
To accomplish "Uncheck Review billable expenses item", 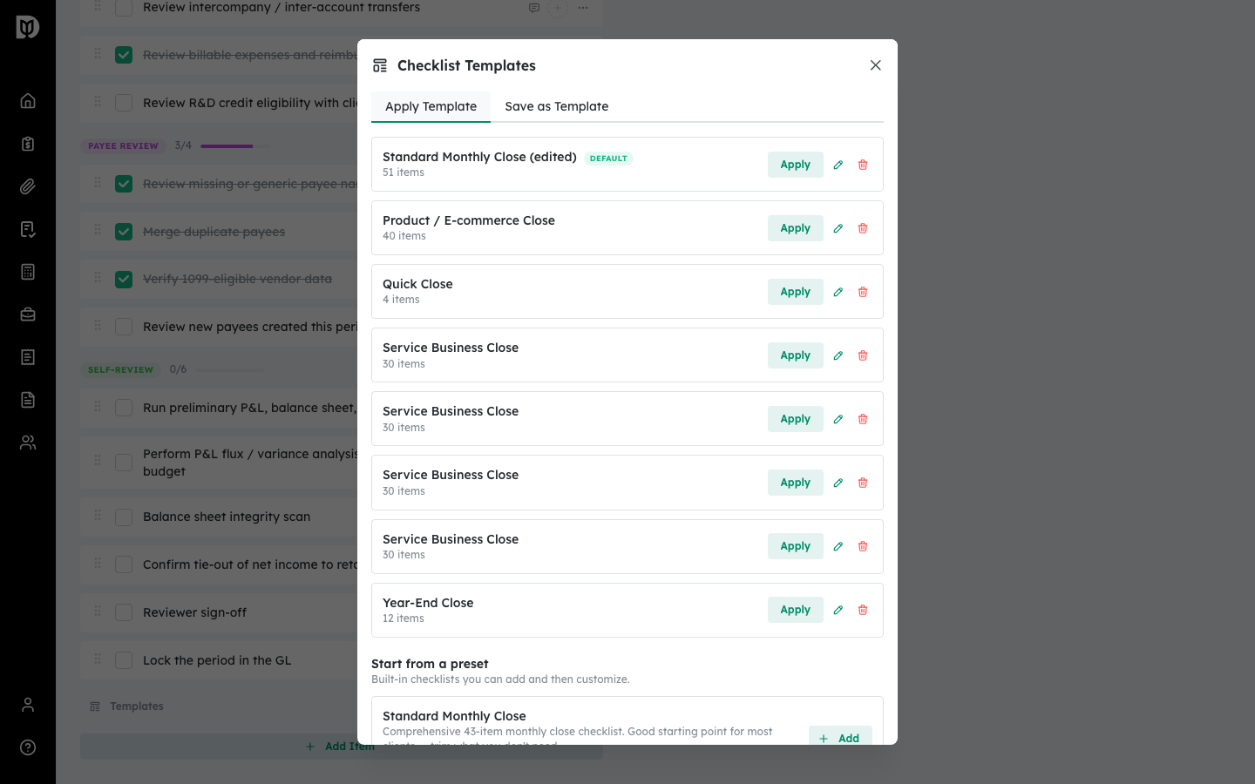I will [124, 55].
